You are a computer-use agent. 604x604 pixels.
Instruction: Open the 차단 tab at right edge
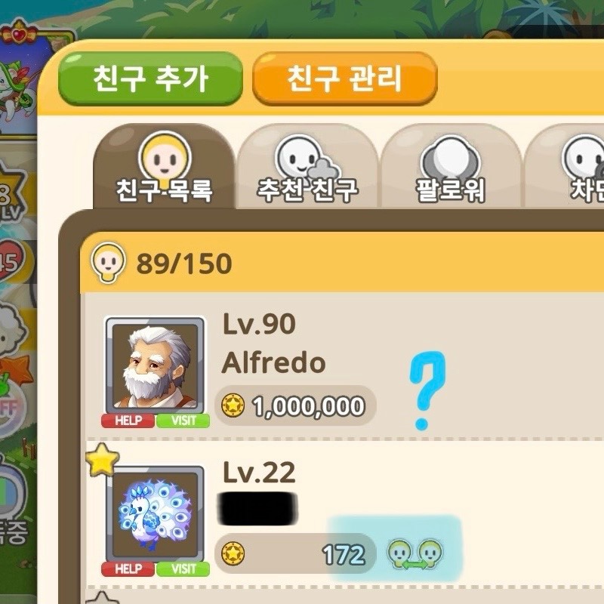point(564,167)
